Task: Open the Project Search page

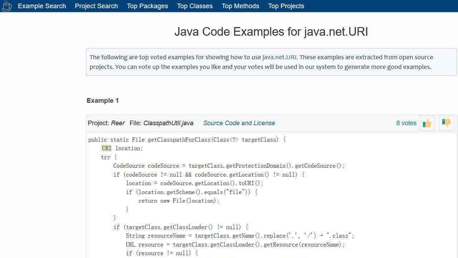Action: (x=96, y=6)
